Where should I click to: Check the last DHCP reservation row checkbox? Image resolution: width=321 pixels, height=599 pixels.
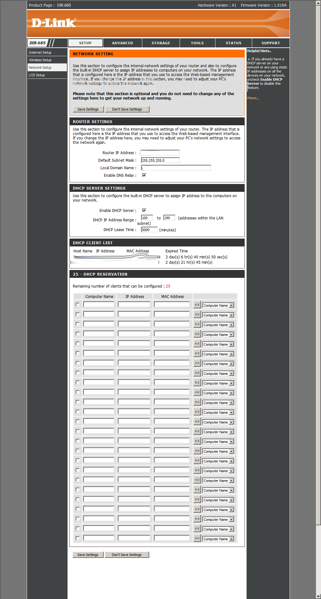pyautogui.click(x=78, y=538)
